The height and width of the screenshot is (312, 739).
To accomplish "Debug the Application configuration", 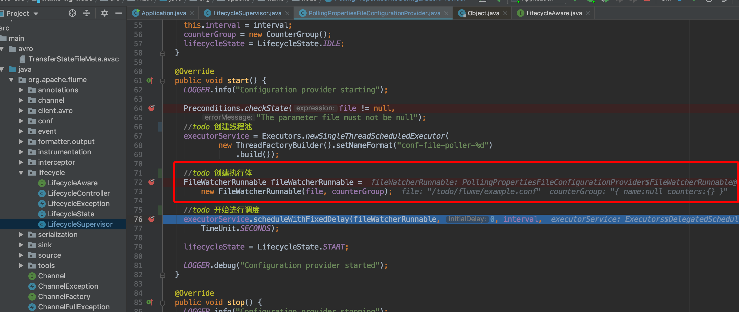I will click(590, 1).
